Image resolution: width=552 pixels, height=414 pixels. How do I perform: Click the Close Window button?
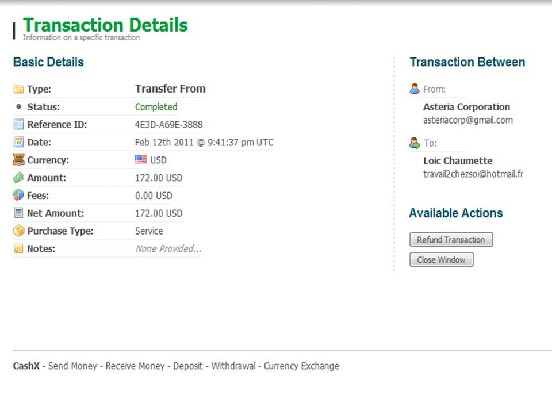(441, 260)
